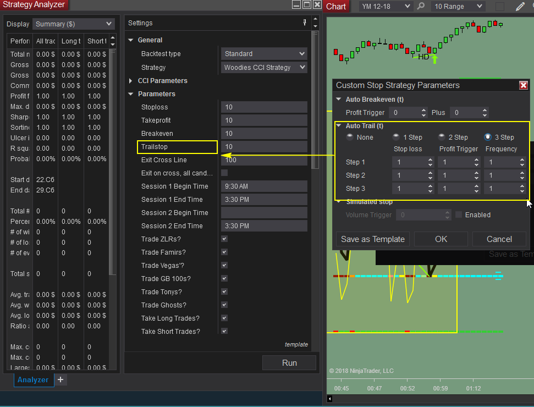Click the Session 2 End Time field
Image resolution: width=534 pixels, height=407 pixels.
tap(264, 226)
